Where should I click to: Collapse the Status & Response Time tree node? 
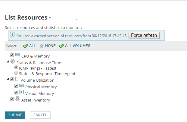click(8, 62)
